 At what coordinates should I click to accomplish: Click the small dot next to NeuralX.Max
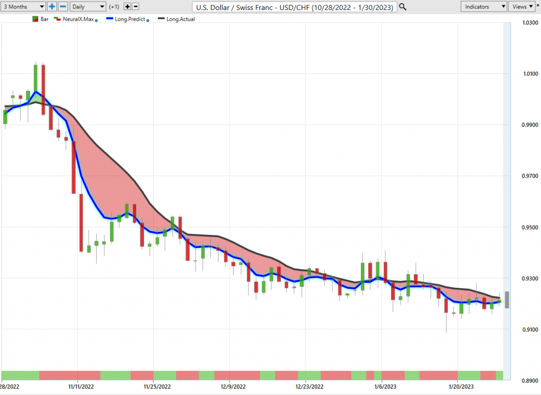pos(96,21)
